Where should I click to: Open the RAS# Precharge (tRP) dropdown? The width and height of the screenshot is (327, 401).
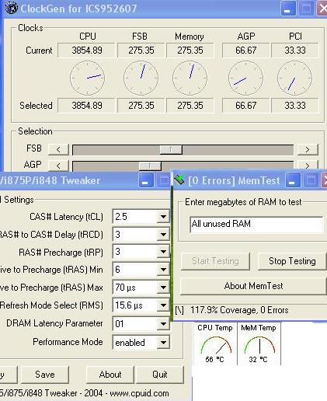(x=163, y=252)
